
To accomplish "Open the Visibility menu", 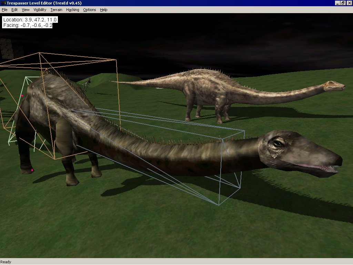I will click(40, 10).
